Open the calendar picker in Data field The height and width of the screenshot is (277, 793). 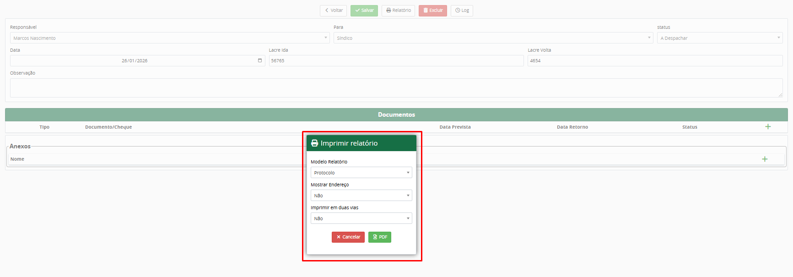click(x=260, y=60)
